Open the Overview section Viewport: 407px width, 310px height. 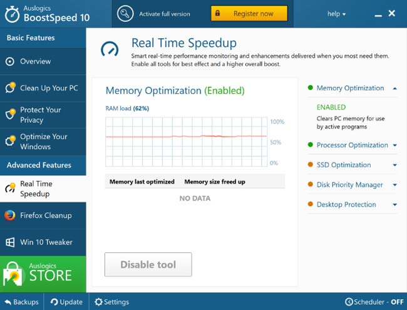click(43, 61)
